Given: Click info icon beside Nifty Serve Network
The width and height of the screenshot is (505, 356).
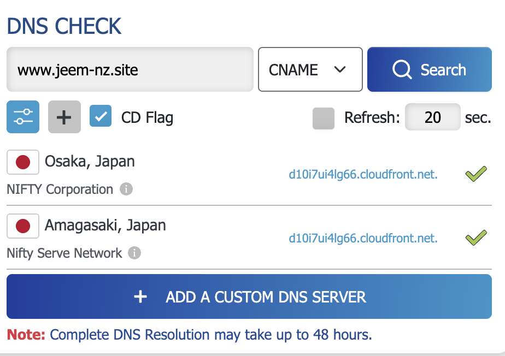Looking at the screenshot, I should [x=134, y=253].
